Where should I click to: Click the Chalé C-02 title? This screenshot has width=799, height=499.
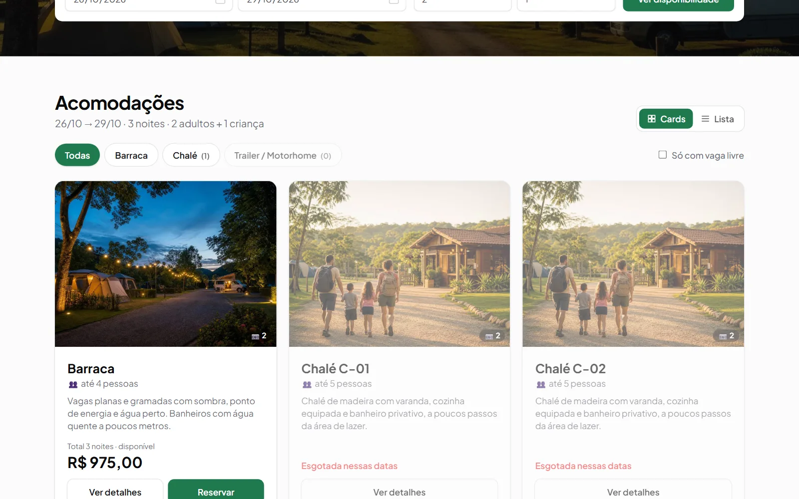(570, 369)
